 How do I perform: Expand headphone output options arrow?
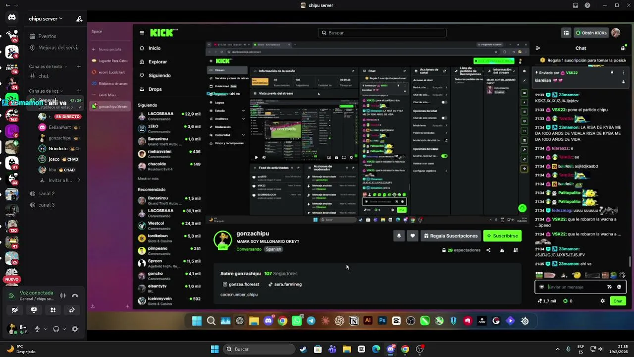[x=64, y=329]
